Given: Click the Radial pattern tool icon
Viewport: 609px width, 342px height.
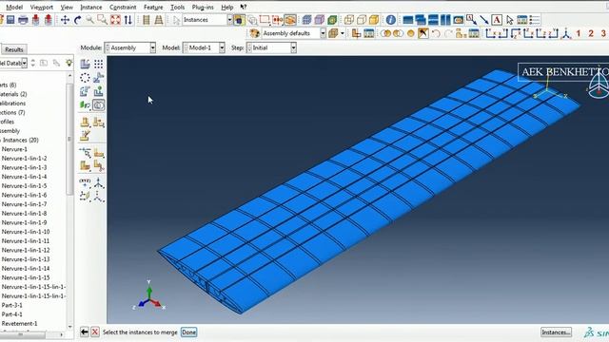Looking at the screenshot, I should (x=85, y=78).
